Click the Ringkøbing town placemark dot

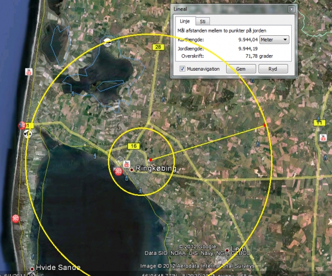(132, 170)
